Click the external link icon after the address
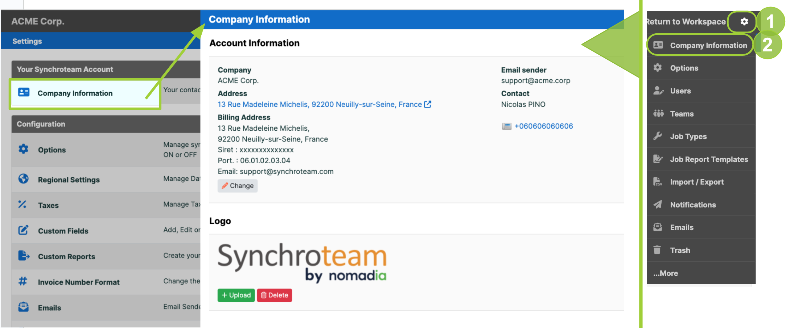 (428, 104)
